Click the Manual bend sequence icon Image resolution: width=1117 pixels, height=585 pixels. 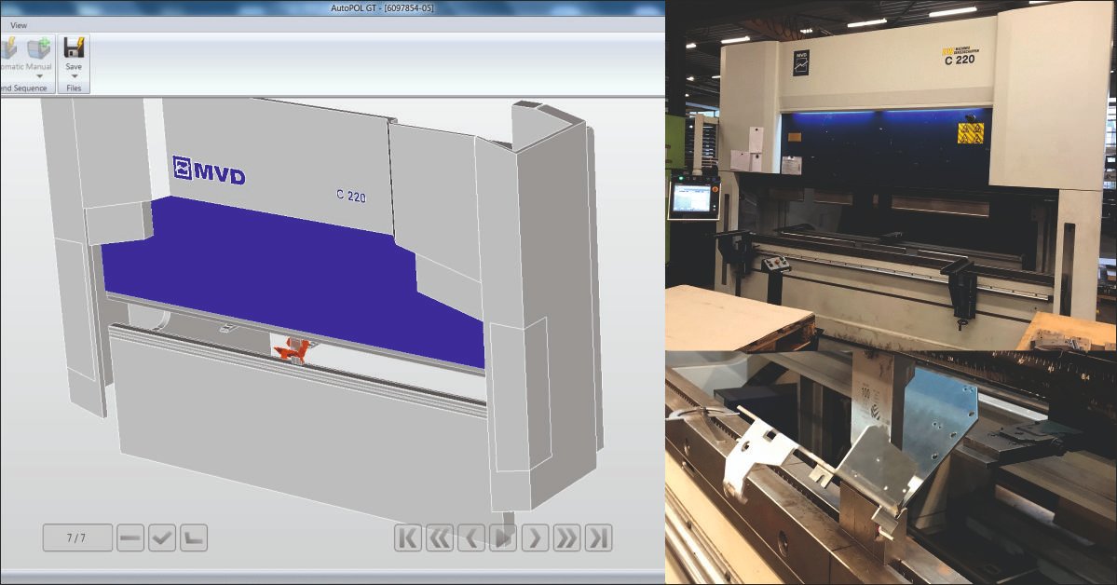pos(38,48)
